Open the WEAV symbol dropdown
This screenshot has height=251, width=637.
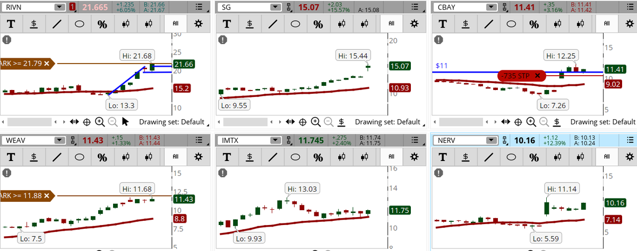(59, 141)
